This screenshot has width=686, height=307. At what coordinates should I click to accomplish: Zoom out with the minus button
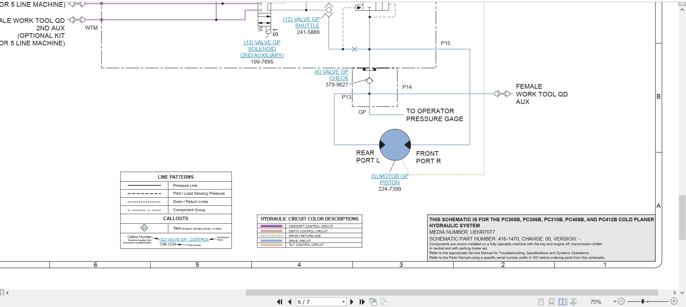(x=621, y=302)
